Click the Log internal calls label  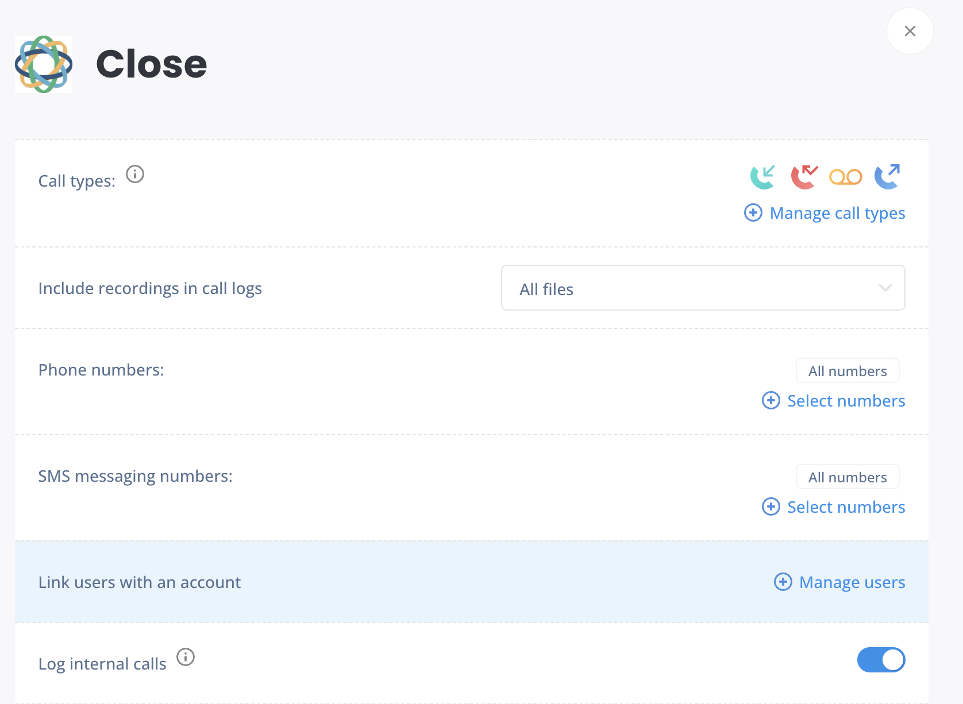(x=102, y=664)
